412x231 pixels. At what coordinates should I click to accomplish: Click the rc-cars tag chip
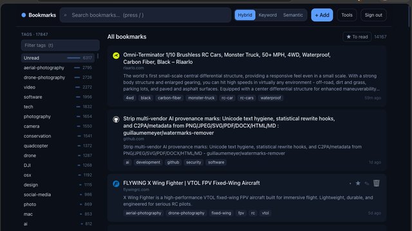[x=247, y=98]
